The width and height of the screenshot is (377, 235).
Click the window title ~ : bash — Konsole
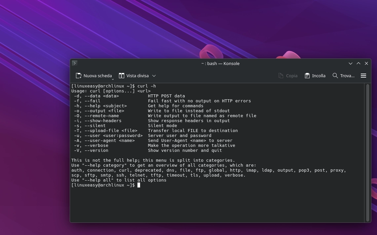220,63
